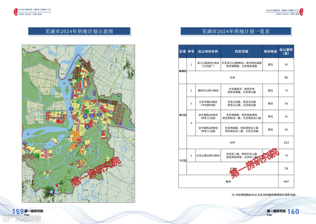Click the 浴牛塘周边A地块 cell

click(208, 117)
